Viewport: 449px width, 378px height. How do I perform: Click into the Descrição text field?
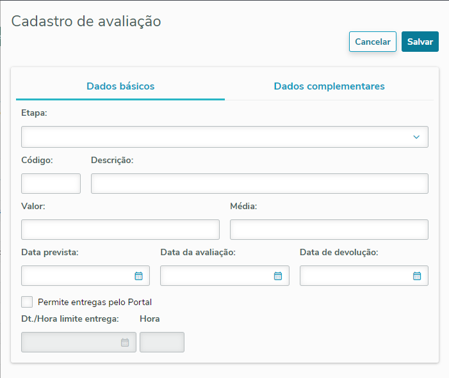(x=259, y=184)
